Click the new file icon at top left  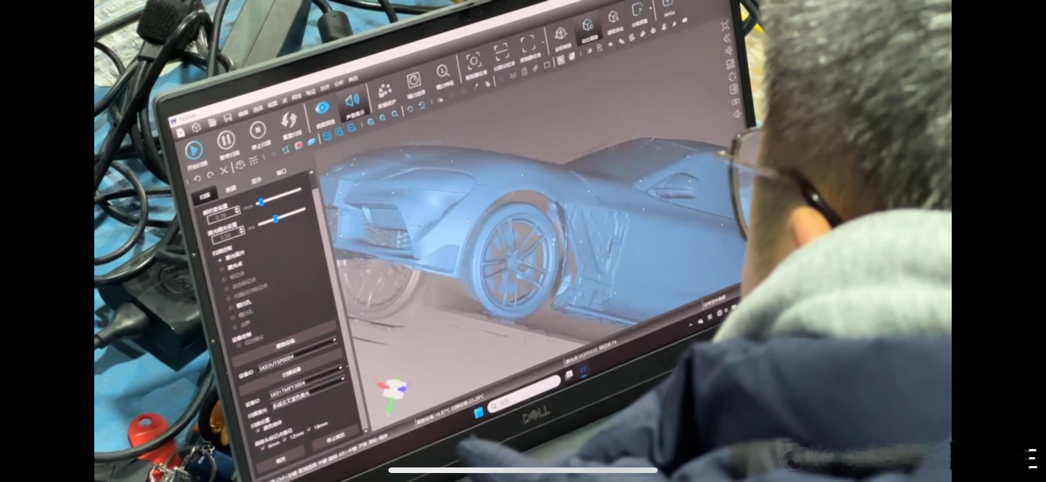pyautogui.click(x=180, y=133)
